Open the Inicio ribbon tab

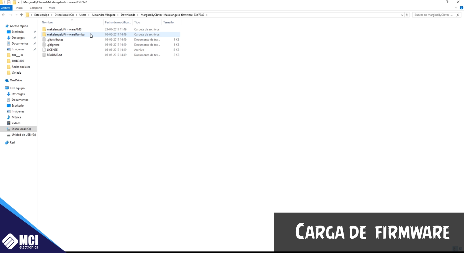click(x=19, y=8)
